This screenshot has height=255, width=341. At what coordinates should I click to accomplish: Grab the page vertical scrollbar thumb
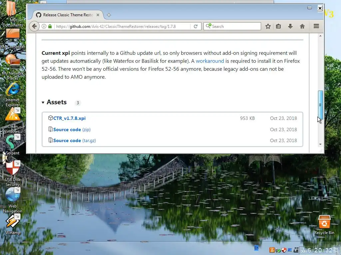pos(320,105)
